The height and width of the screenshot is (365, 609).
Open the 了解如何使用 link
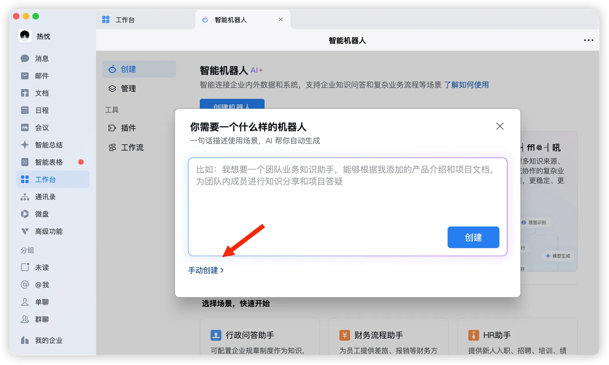pyautogui.click(x=467, y=85)
